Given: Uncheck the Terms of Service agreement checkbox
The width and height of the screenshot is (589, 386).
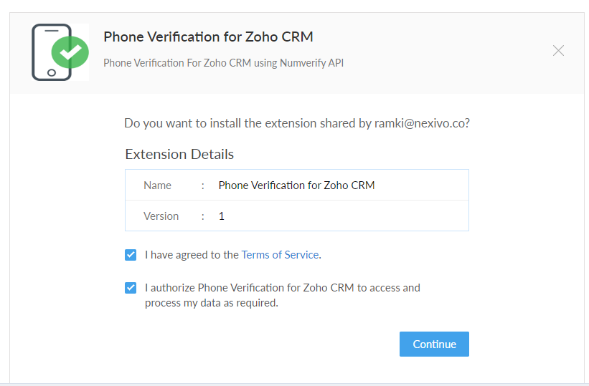Looking at the screenshot, I should coord(131,254).
